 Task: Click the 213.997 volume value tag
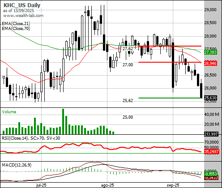pos(211,134)
